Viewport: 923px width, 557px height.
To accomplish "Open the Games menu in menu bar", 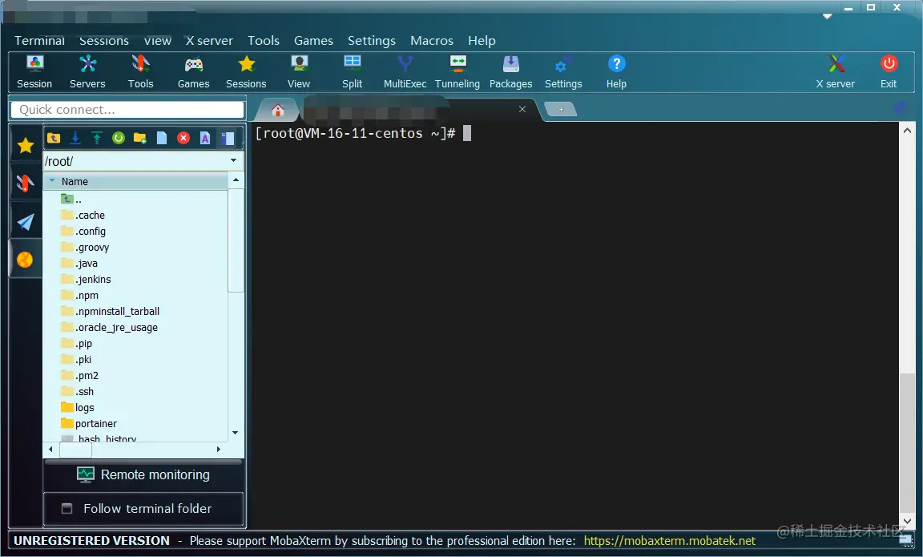I will (314, 41).
